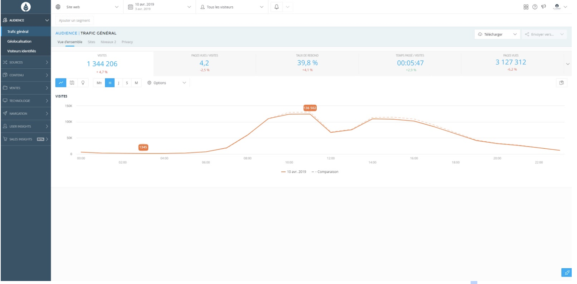
Task: Click the help question mark icon
Action: [x=535, y=7]
